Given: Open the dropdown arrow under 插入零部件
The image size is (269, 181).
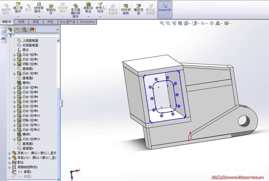Looking at the screenshot, I should tap(18, 17).
